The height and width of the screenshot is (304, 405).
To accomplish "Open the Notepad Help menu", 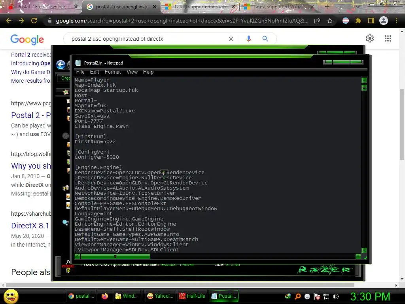I will (x=148, y=72).
